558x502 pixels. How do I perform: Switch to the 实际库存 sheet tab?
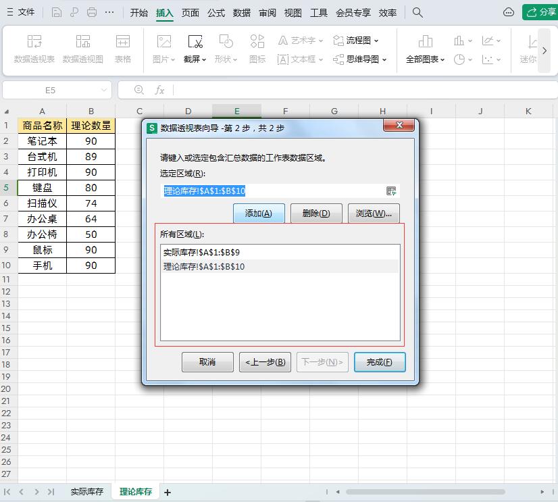(x=87, y=492)
